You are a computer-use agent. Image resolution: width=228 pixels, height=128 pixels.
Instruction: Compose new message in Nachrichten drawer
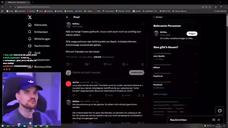[214, 120]
